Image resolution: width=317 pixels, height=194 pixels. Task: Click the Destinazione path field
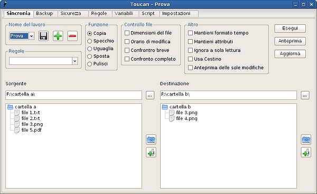click(x=228, y=95)
